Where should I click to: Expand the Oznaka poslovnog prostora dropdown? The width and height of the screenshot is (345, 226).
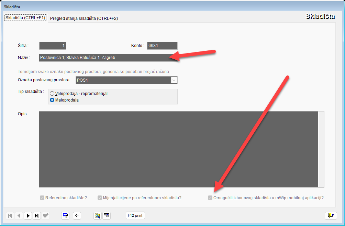pyautogui.click(x=174, y=80)
